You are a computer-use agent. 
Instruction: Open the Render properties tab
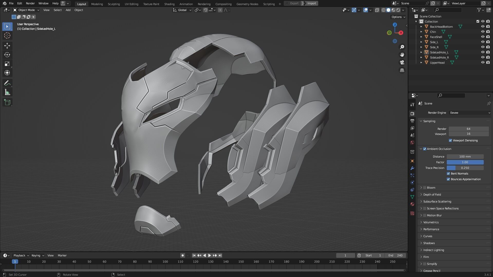pyautogui.click(x=412, y=113)
